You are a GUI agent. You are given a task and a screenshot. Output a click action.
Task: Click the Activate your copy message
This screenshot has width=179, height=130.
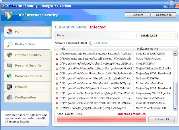pos(26,118)
